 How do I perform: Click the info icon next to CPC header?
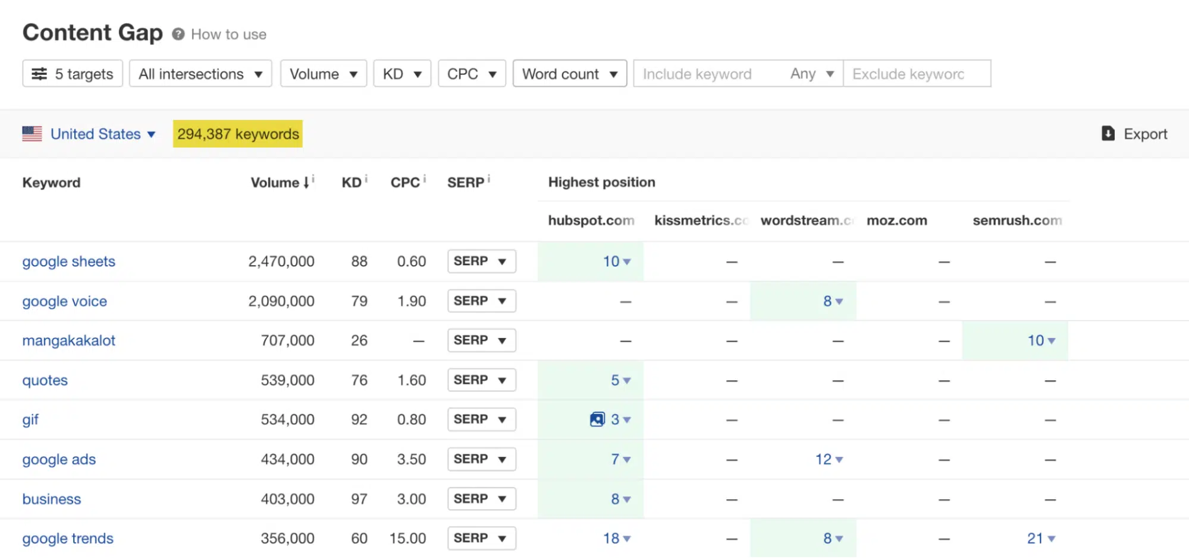(x=425, y=177)
